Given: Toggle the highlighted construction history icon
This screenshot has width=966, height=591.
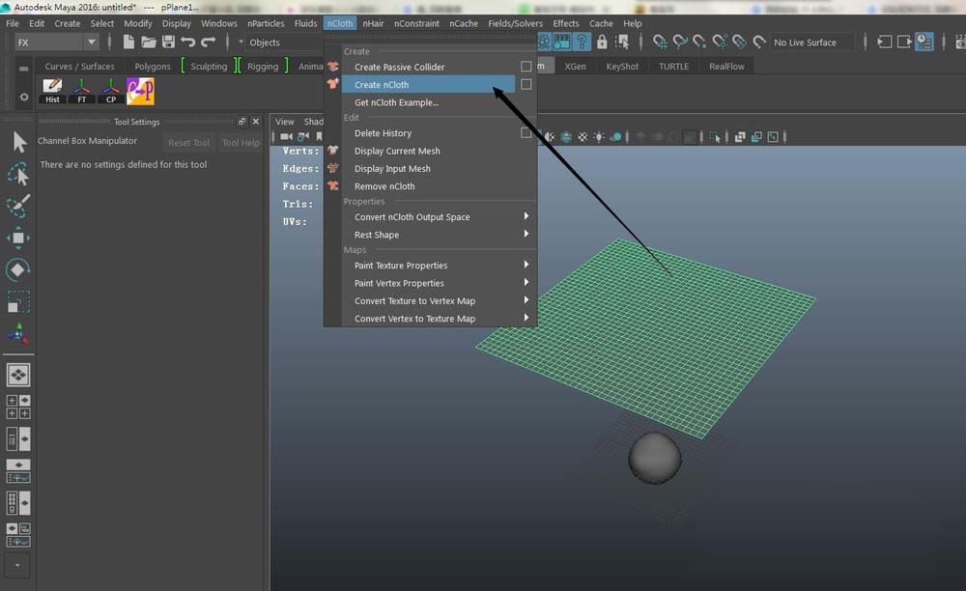Looking at the screenshot, I should point(924,42).
